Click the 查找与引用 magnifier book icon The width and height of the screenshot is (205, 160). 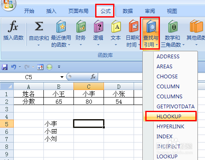click(151, 26)
